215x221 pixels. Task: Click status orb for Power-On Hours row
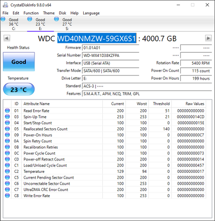(7, 135)
